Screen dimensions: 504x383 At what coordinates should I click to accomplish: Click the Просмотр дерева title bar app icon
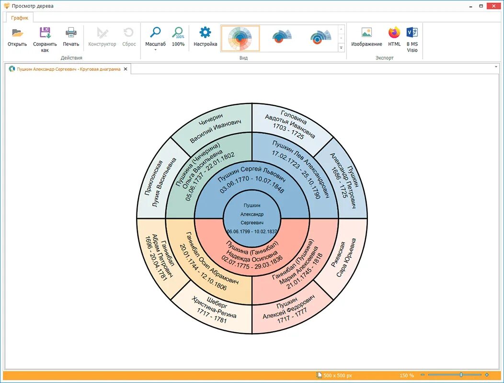pos(6,5)
